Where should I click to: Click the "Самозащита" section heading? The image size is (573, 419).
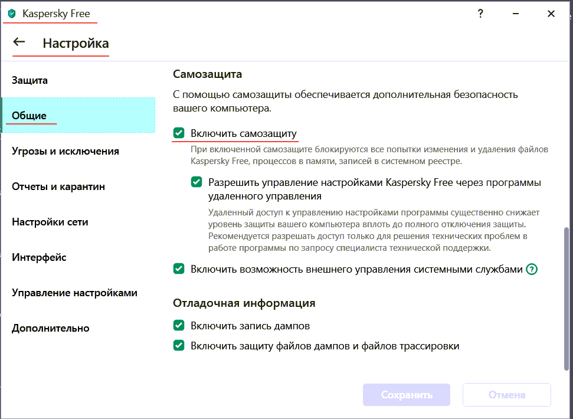coord(207,74)
